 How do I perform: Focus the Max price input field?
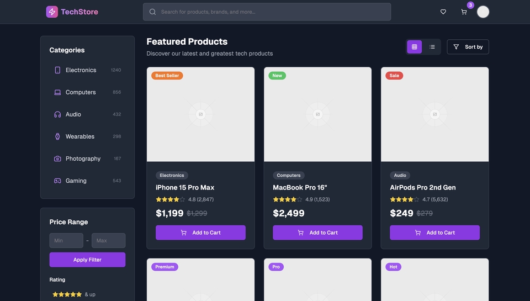pos(109,240)
